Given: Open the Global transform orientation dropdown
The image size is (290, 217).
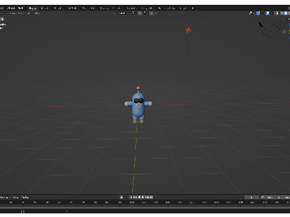Looking at the screenshot, I should click(x=121, y=13).
